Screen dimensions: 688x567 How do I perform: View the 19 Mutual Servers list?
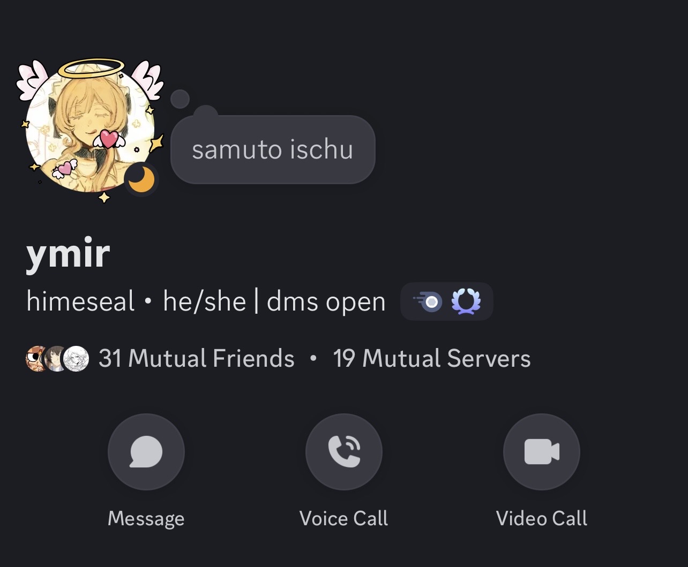click(x=432, y=359)
